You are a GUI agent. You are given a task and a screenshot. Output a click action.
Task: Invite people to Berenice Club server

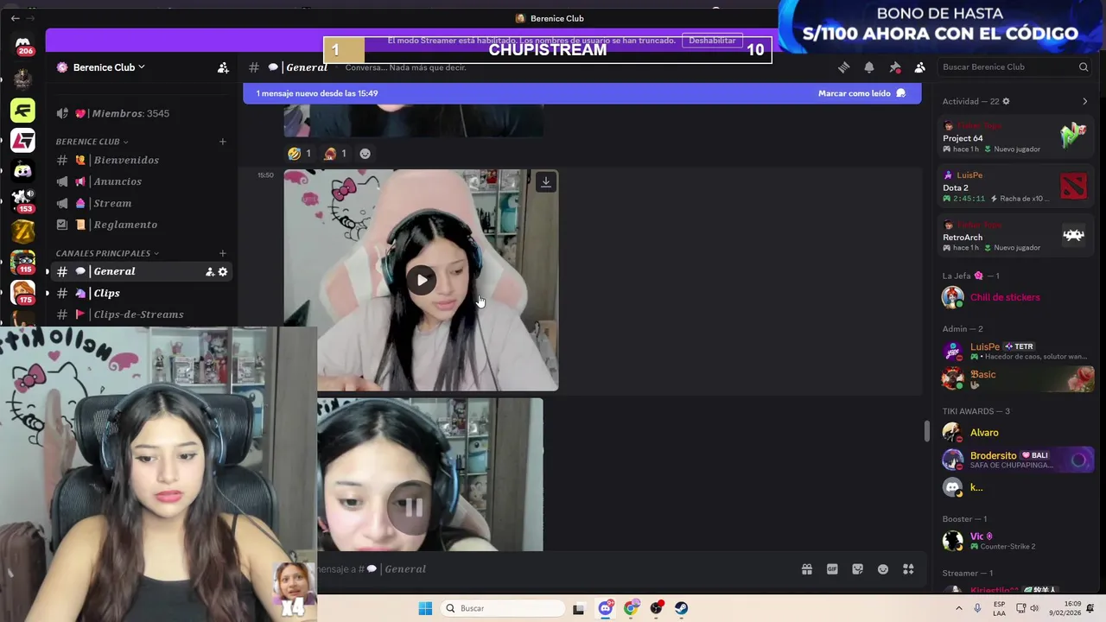pos(223,67)
